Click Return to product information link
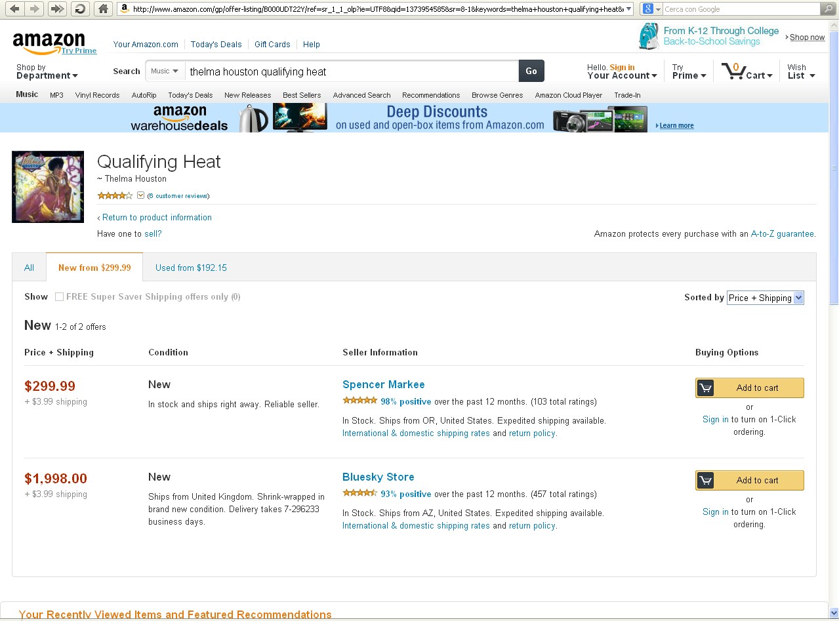The width and height of the screenshot is (839, 621). pos(157,217)
